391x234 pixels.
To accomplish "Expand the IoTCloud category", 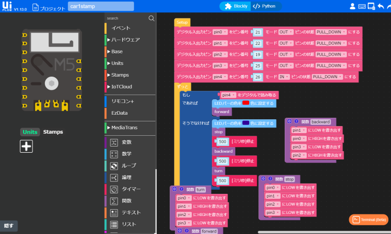I will point(121,86).
